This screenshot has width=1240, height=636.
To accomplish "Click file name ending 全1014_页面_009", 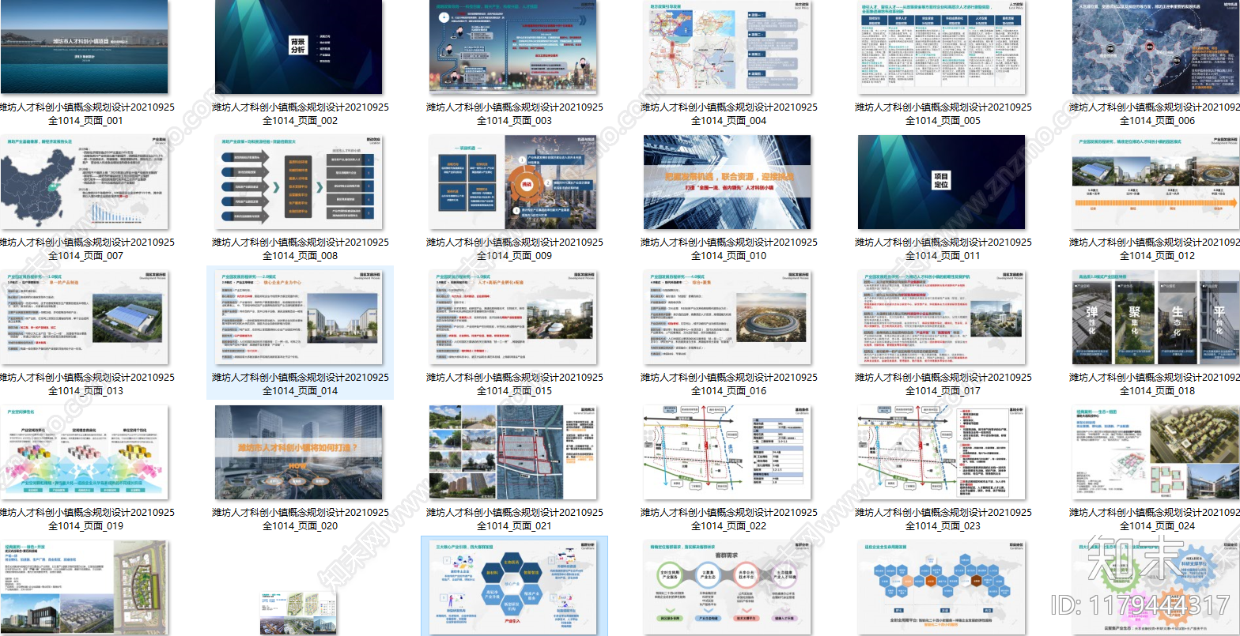I will coord(514,249).
